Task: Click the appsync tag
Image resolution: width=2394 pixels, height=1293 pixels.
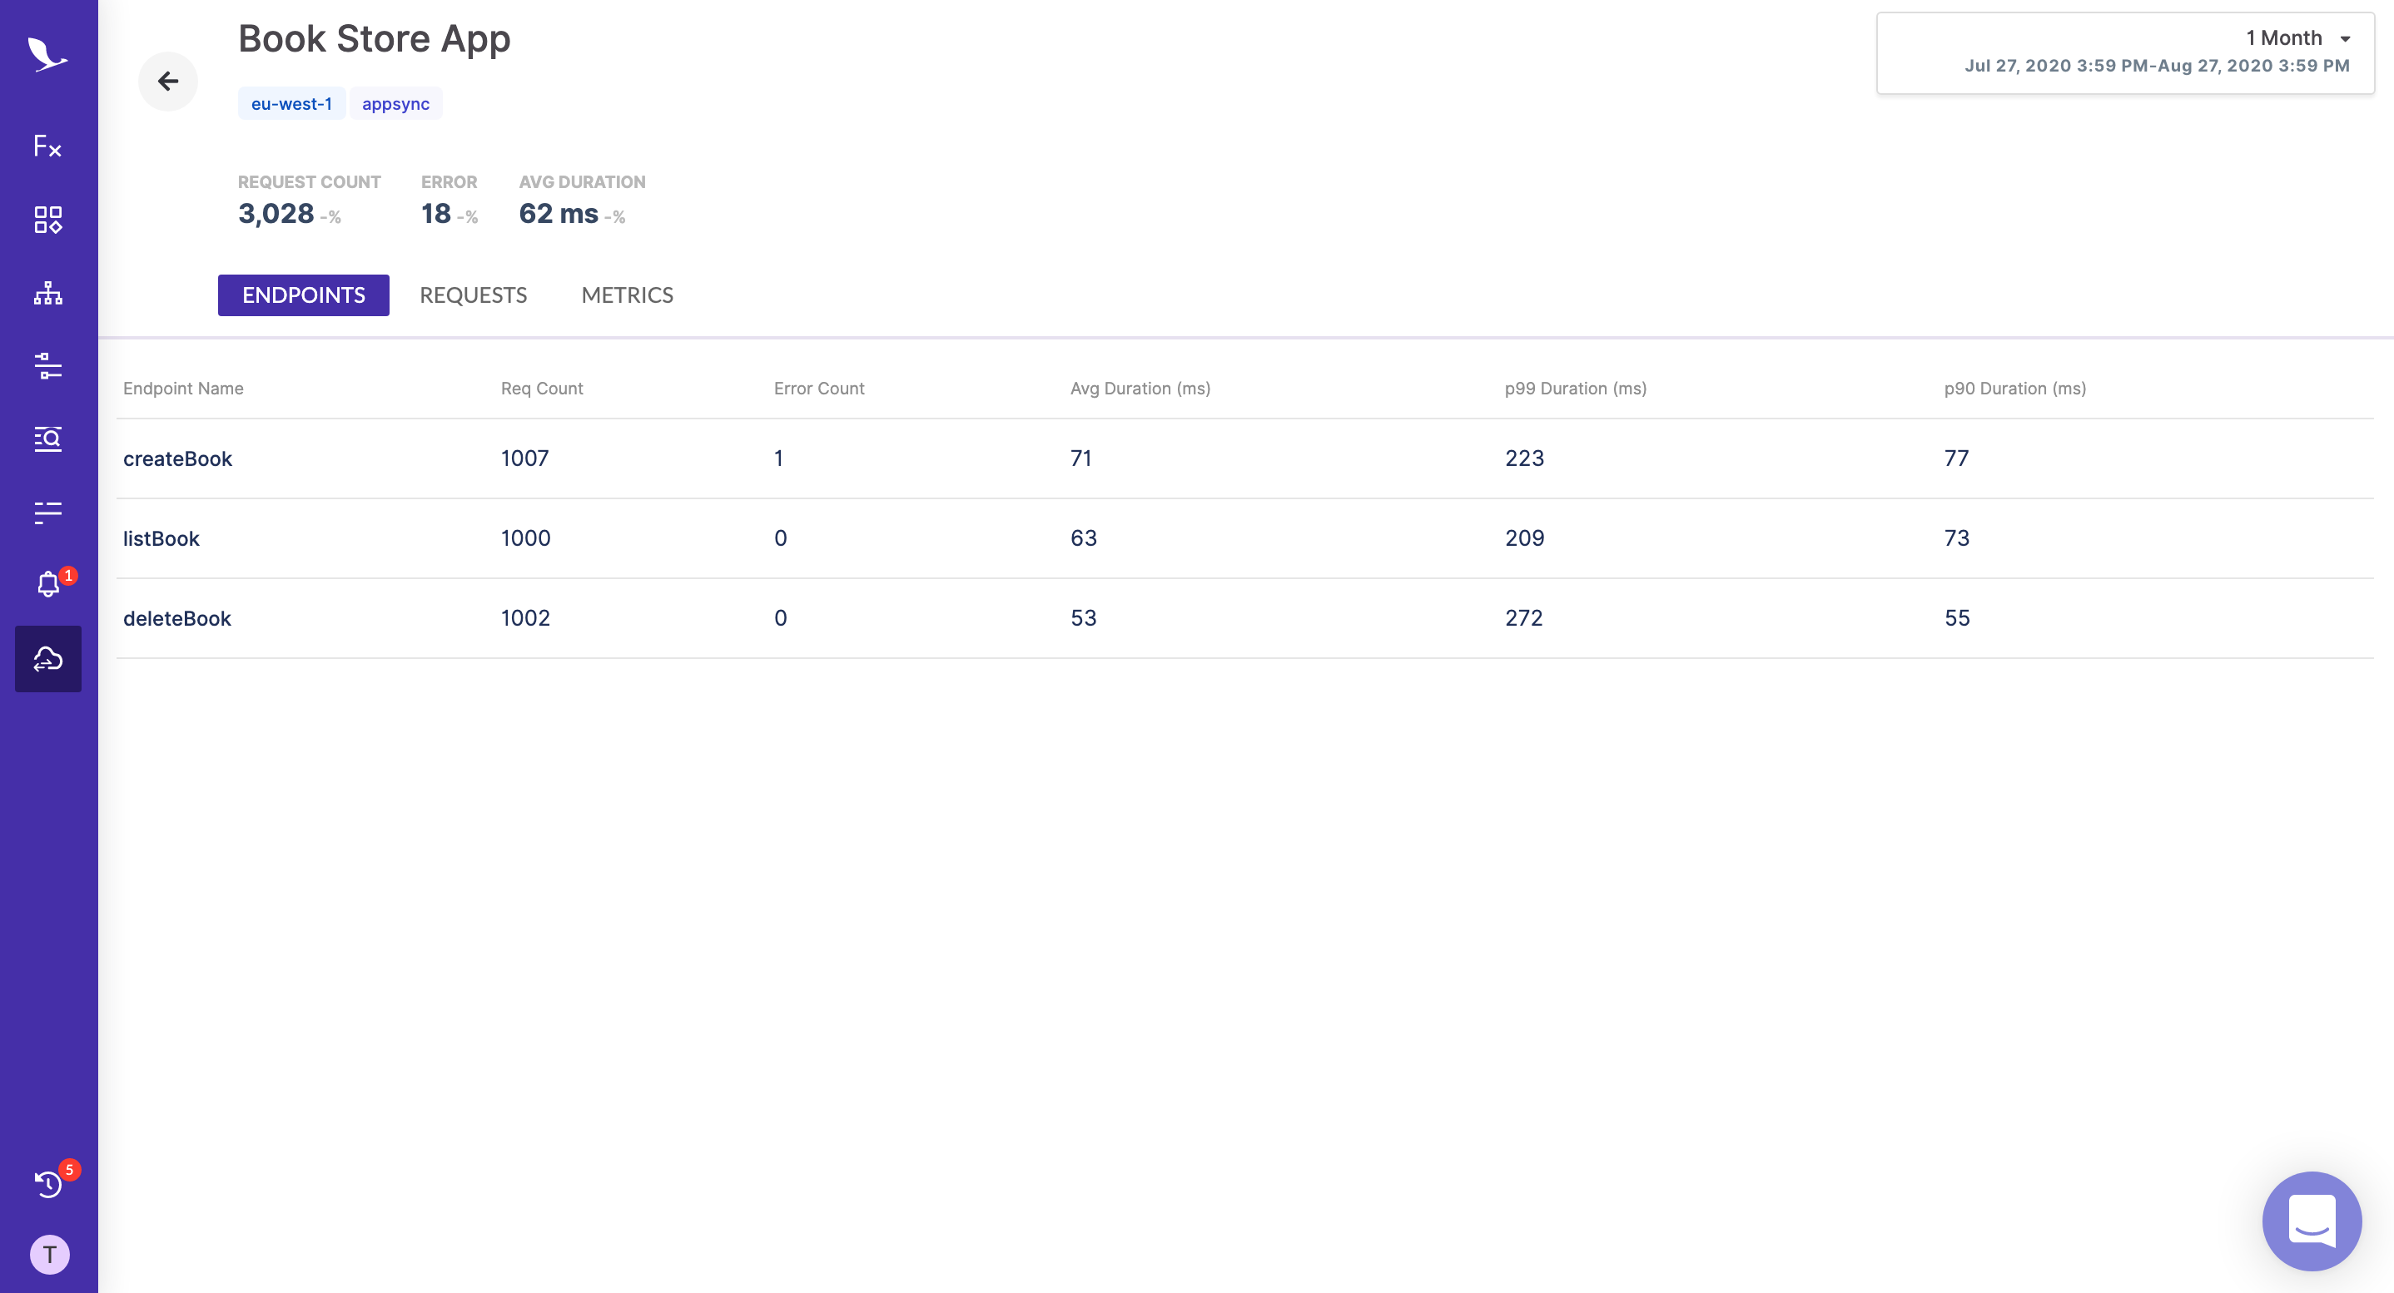Action: [x=395, y=103]
